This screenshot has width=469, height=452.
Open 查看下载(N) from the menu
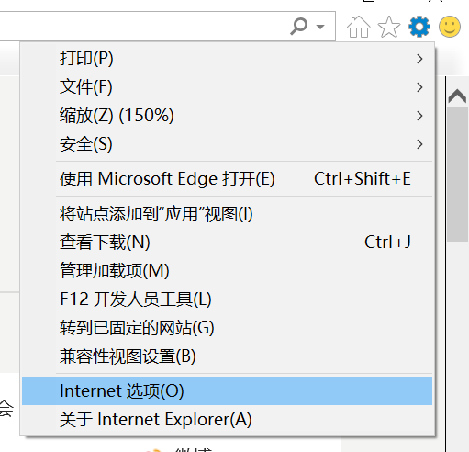pyautogui.click(x=227, y=243)
